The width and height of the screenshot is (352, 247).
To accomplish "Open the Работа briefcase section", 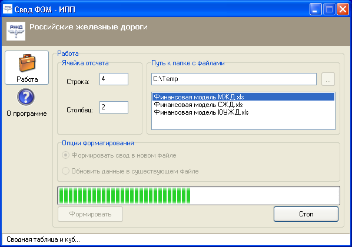I will coord(26,68).
